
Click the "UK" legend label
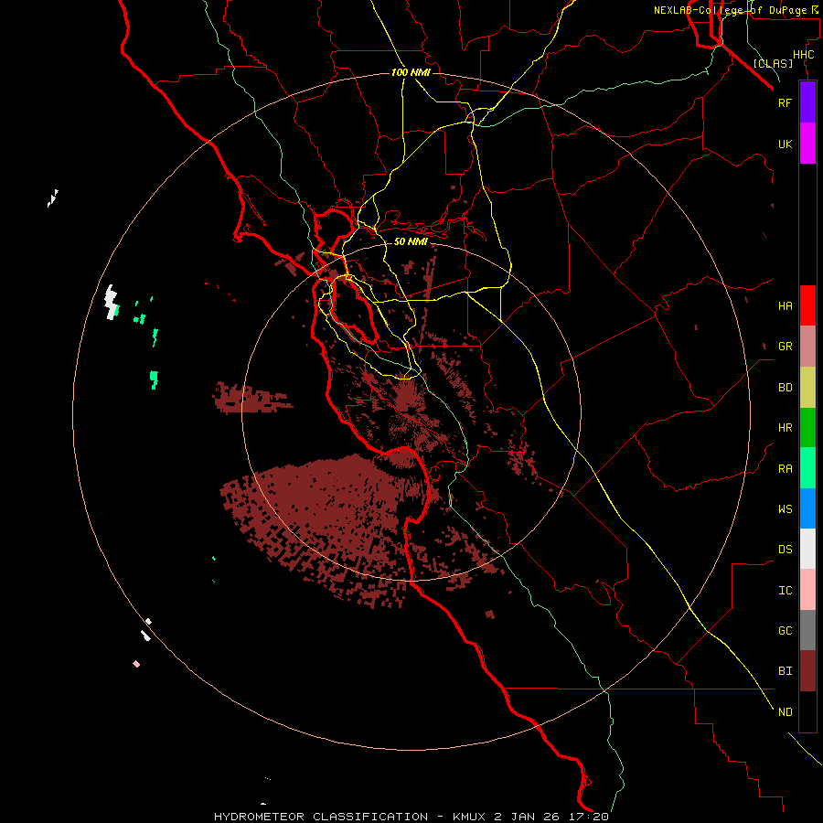786,144
